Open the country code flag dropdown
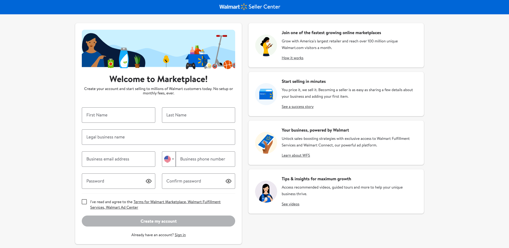Image resolution: width=509 pixels, height=248 pixels. [x=169, y=159]
